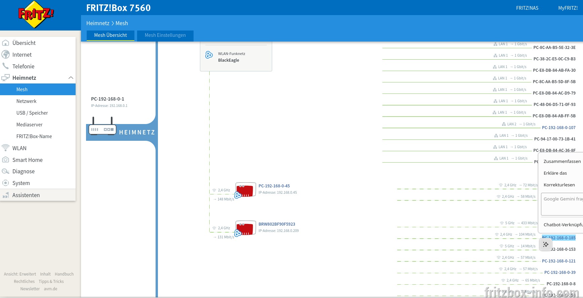
Task: Open device PC-192-168-0-45 details
Action: click(274, 186)
